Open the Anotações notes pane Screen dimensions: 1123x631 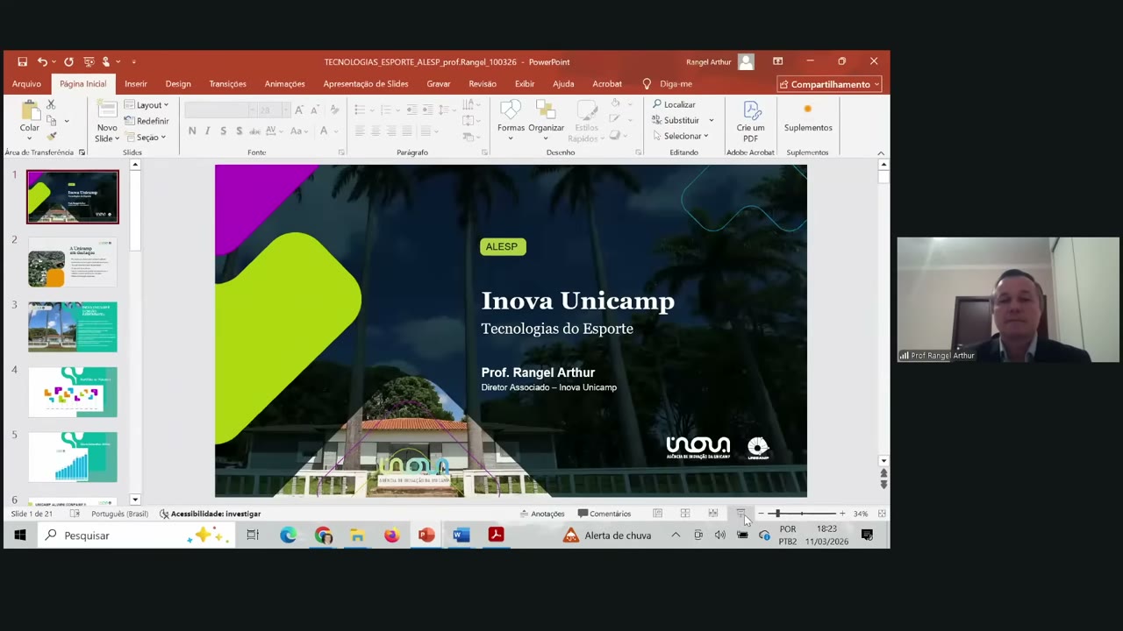pyautogui.click(x=542, y=514)
